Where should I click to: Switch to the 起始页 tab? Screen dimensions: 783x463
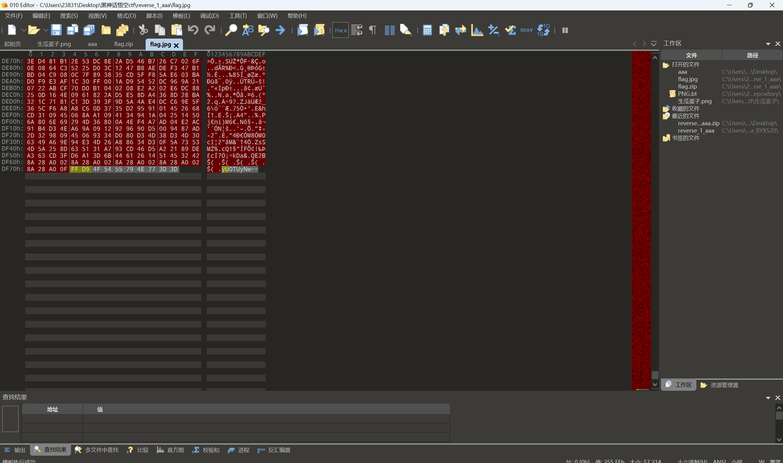13,44
